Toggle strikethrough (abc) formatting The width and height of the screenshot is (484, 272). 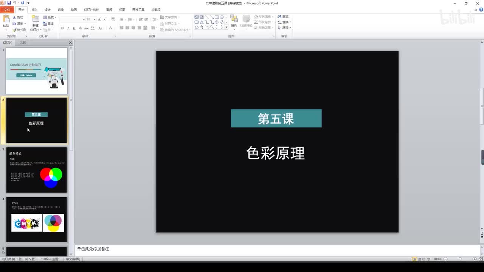point(86,28)
